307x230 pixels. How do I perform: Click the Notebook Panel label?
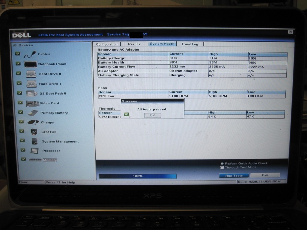(x=52, y=64)
